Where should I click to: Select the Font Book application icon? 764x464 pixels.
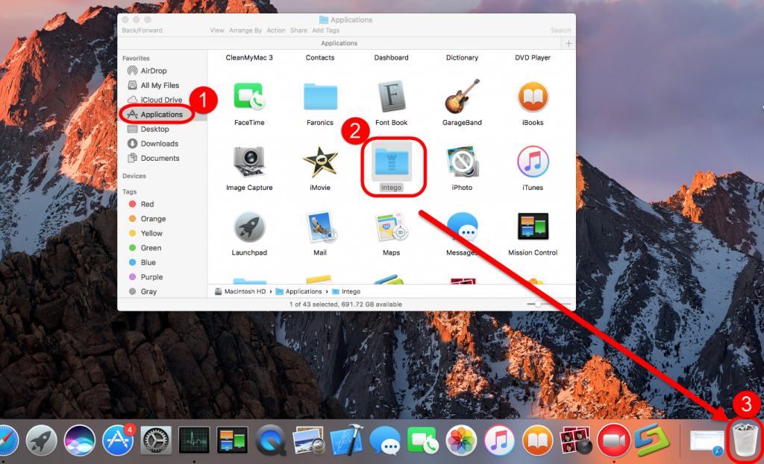coord(391,97)
